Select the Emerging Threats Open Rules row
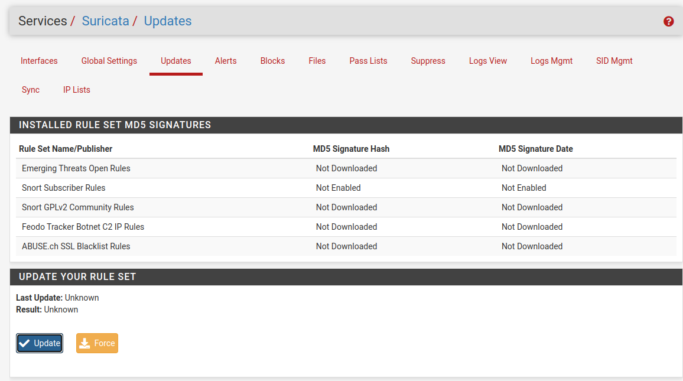Viewport: 683px width, 381px height. point(76,168)
